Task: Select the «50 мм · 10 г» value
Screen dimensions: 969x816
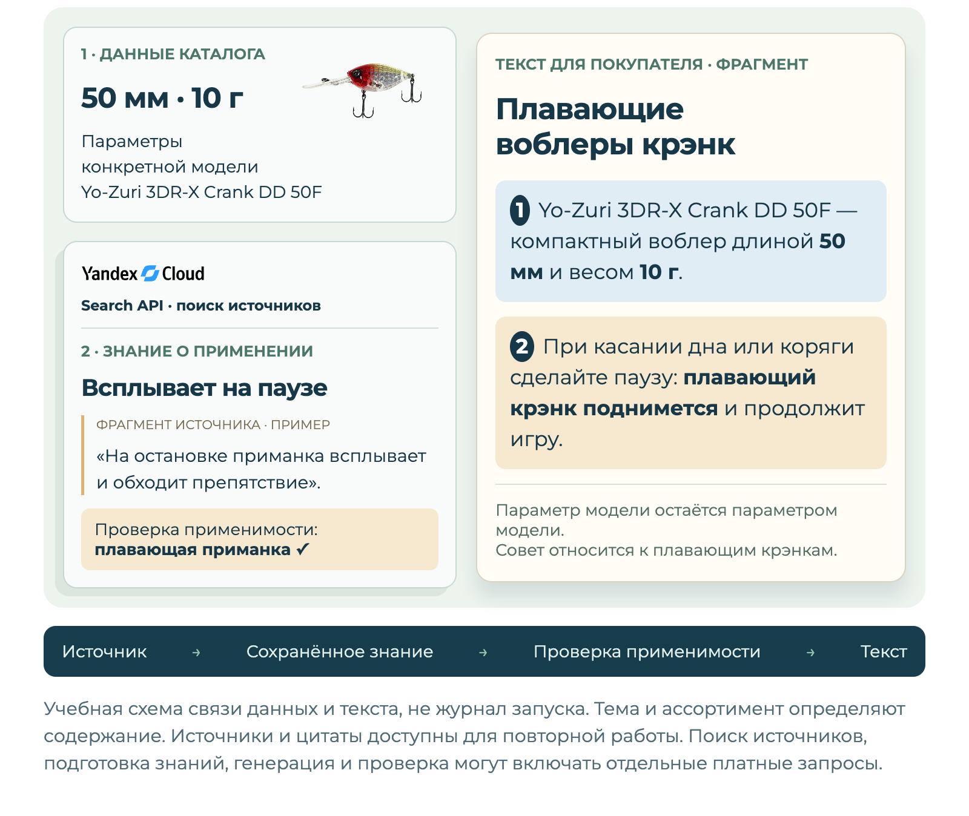Action: coord(162,98)
